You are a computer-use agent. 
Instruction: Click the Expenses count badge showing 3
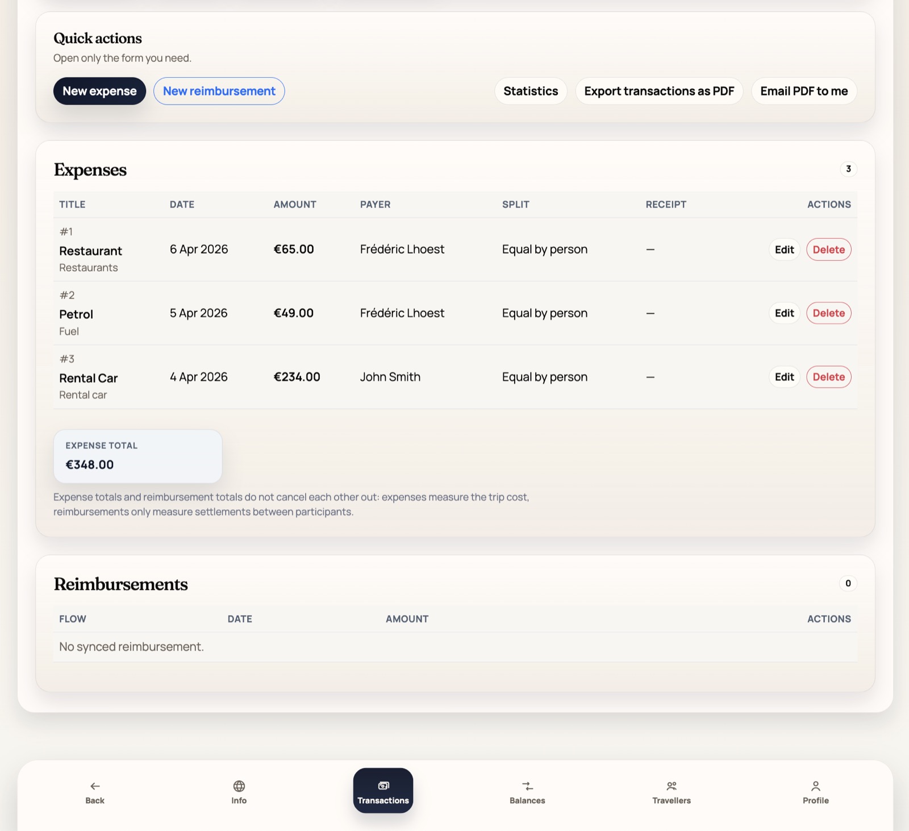848,169
